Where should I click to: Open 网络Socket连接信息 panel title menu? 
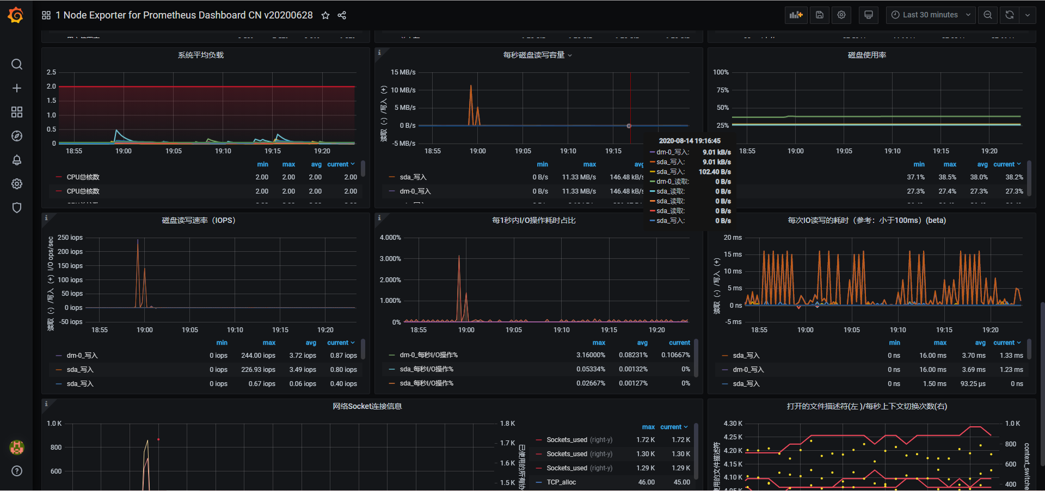(367, 406)
